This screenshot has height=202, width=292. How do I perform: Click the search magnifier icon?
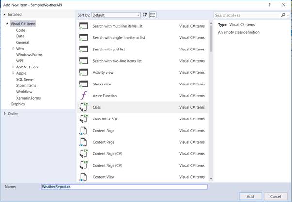tap(282, 15)
